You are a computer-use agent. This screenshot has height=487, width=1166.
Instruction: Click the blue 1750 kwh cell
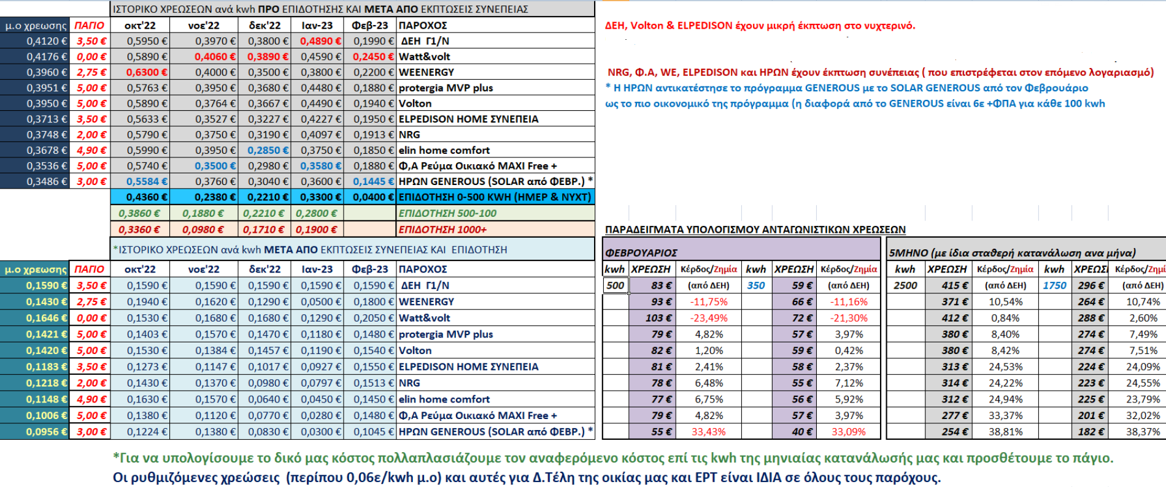pos(1054,285)
